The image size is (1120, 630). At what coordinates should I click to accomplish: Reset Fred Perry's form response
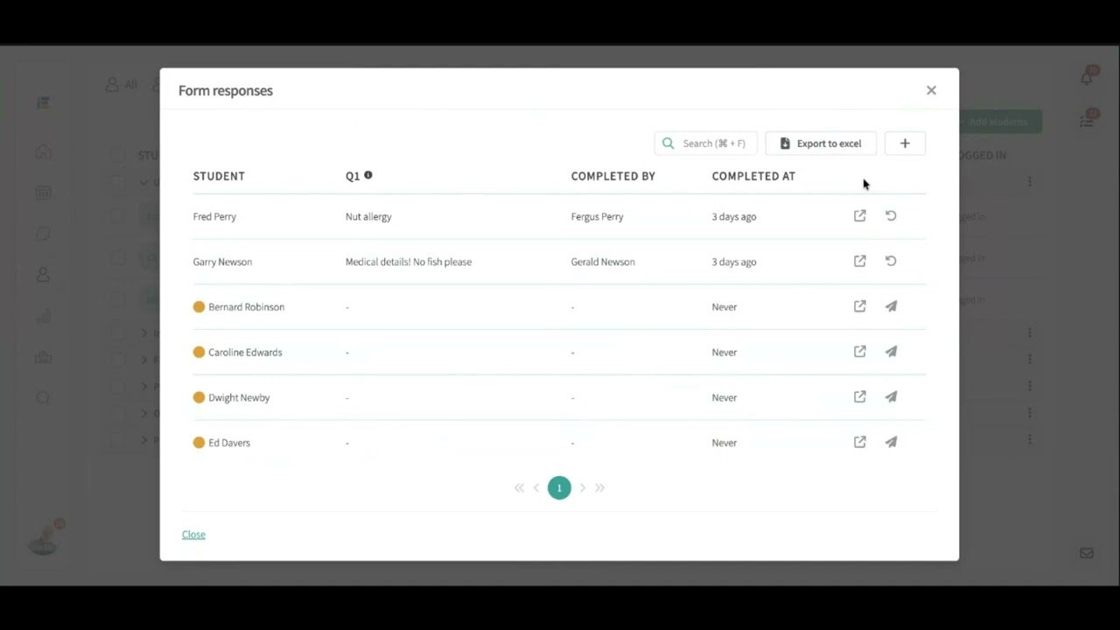891,216
